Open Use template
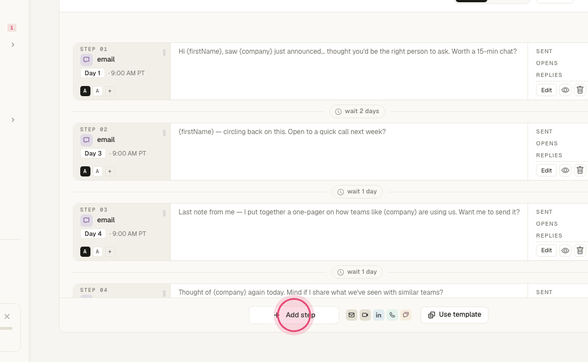 click(455, 314)
